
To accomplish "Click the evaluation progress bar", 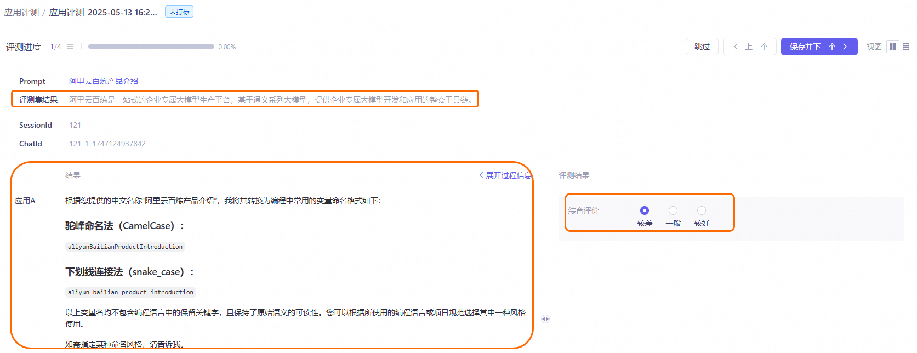I will click(x=151, y=47).
